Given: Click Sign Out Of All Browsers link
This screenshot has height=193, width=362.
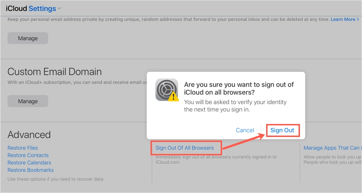Looking at the screenshot, I should [x=185, y=148].
